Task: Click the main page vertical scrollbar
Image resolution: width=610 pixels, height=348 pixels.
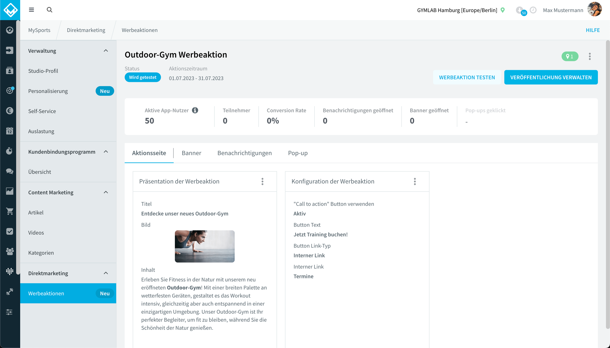Action: (608, 184)
